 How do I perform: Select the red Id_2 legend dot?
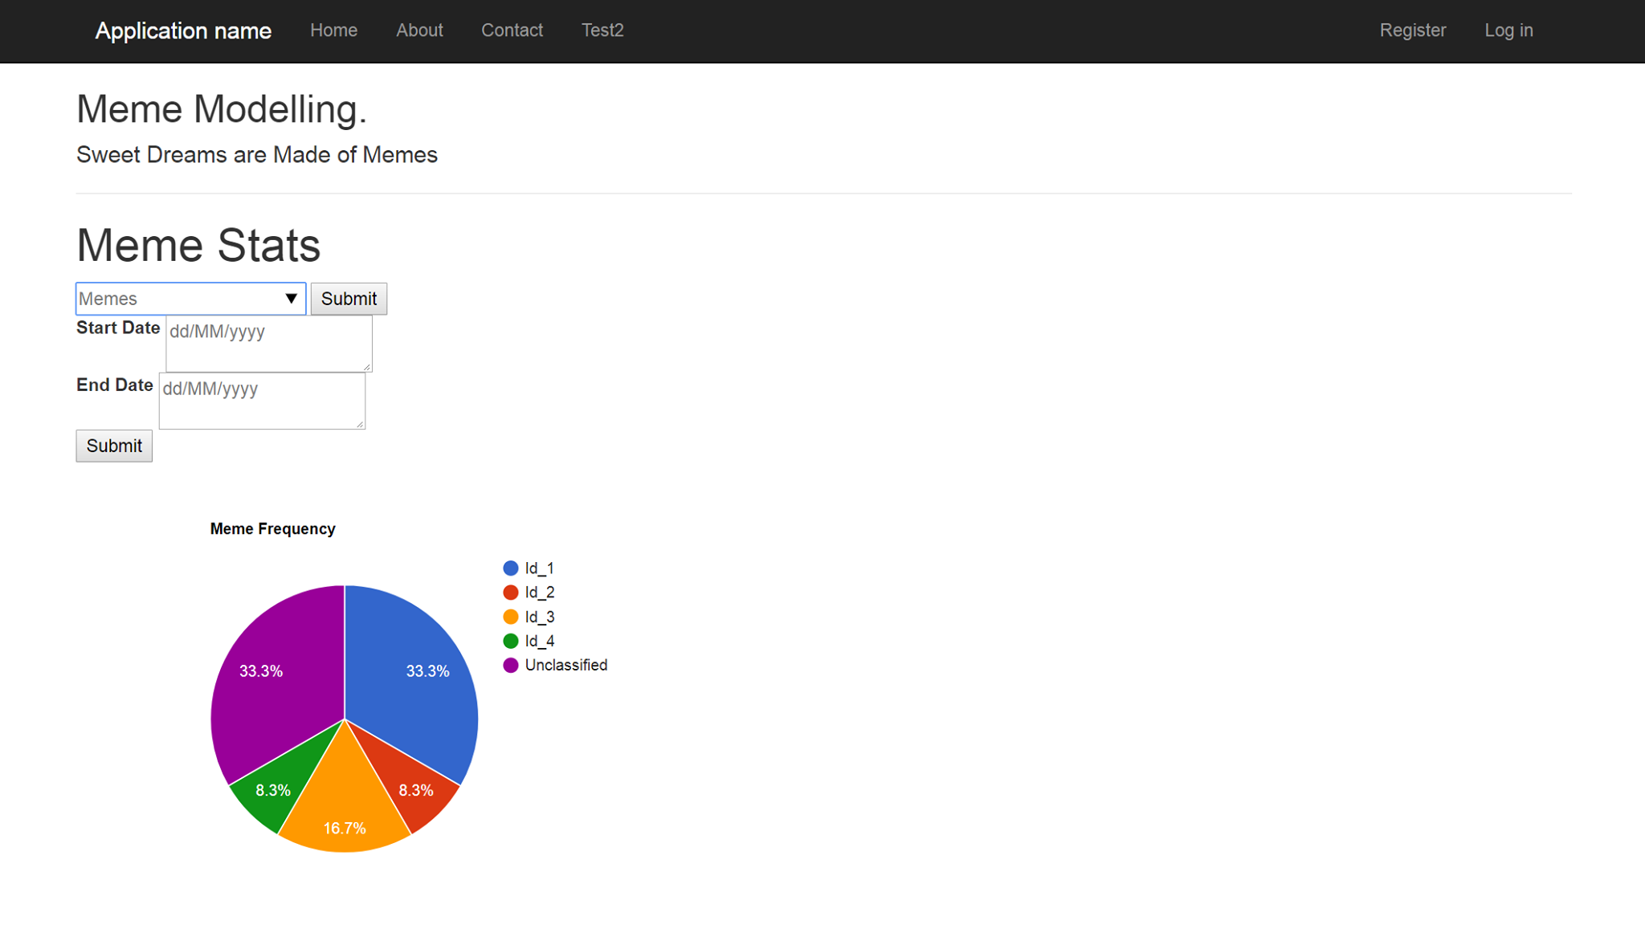pos(511,593)
